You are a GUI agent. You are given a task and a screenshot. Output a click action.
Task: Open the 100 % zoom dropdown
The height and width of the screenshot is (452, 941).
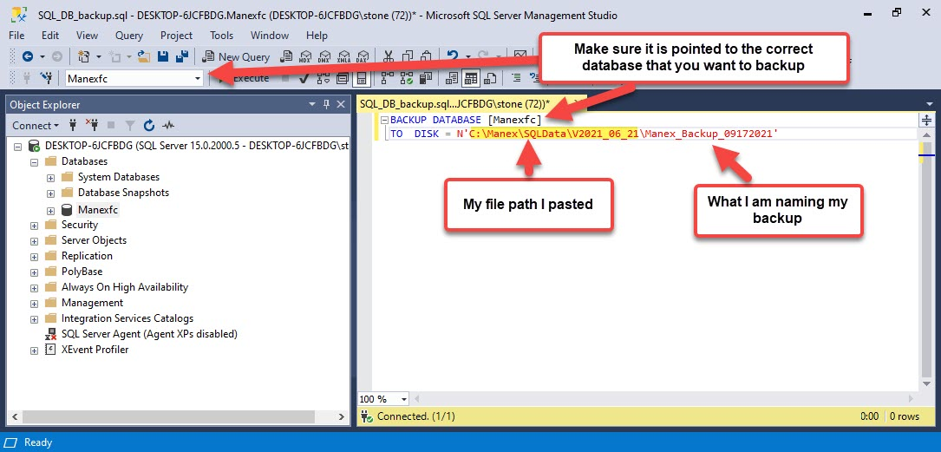pyautogui.click(x=404, y=399)
